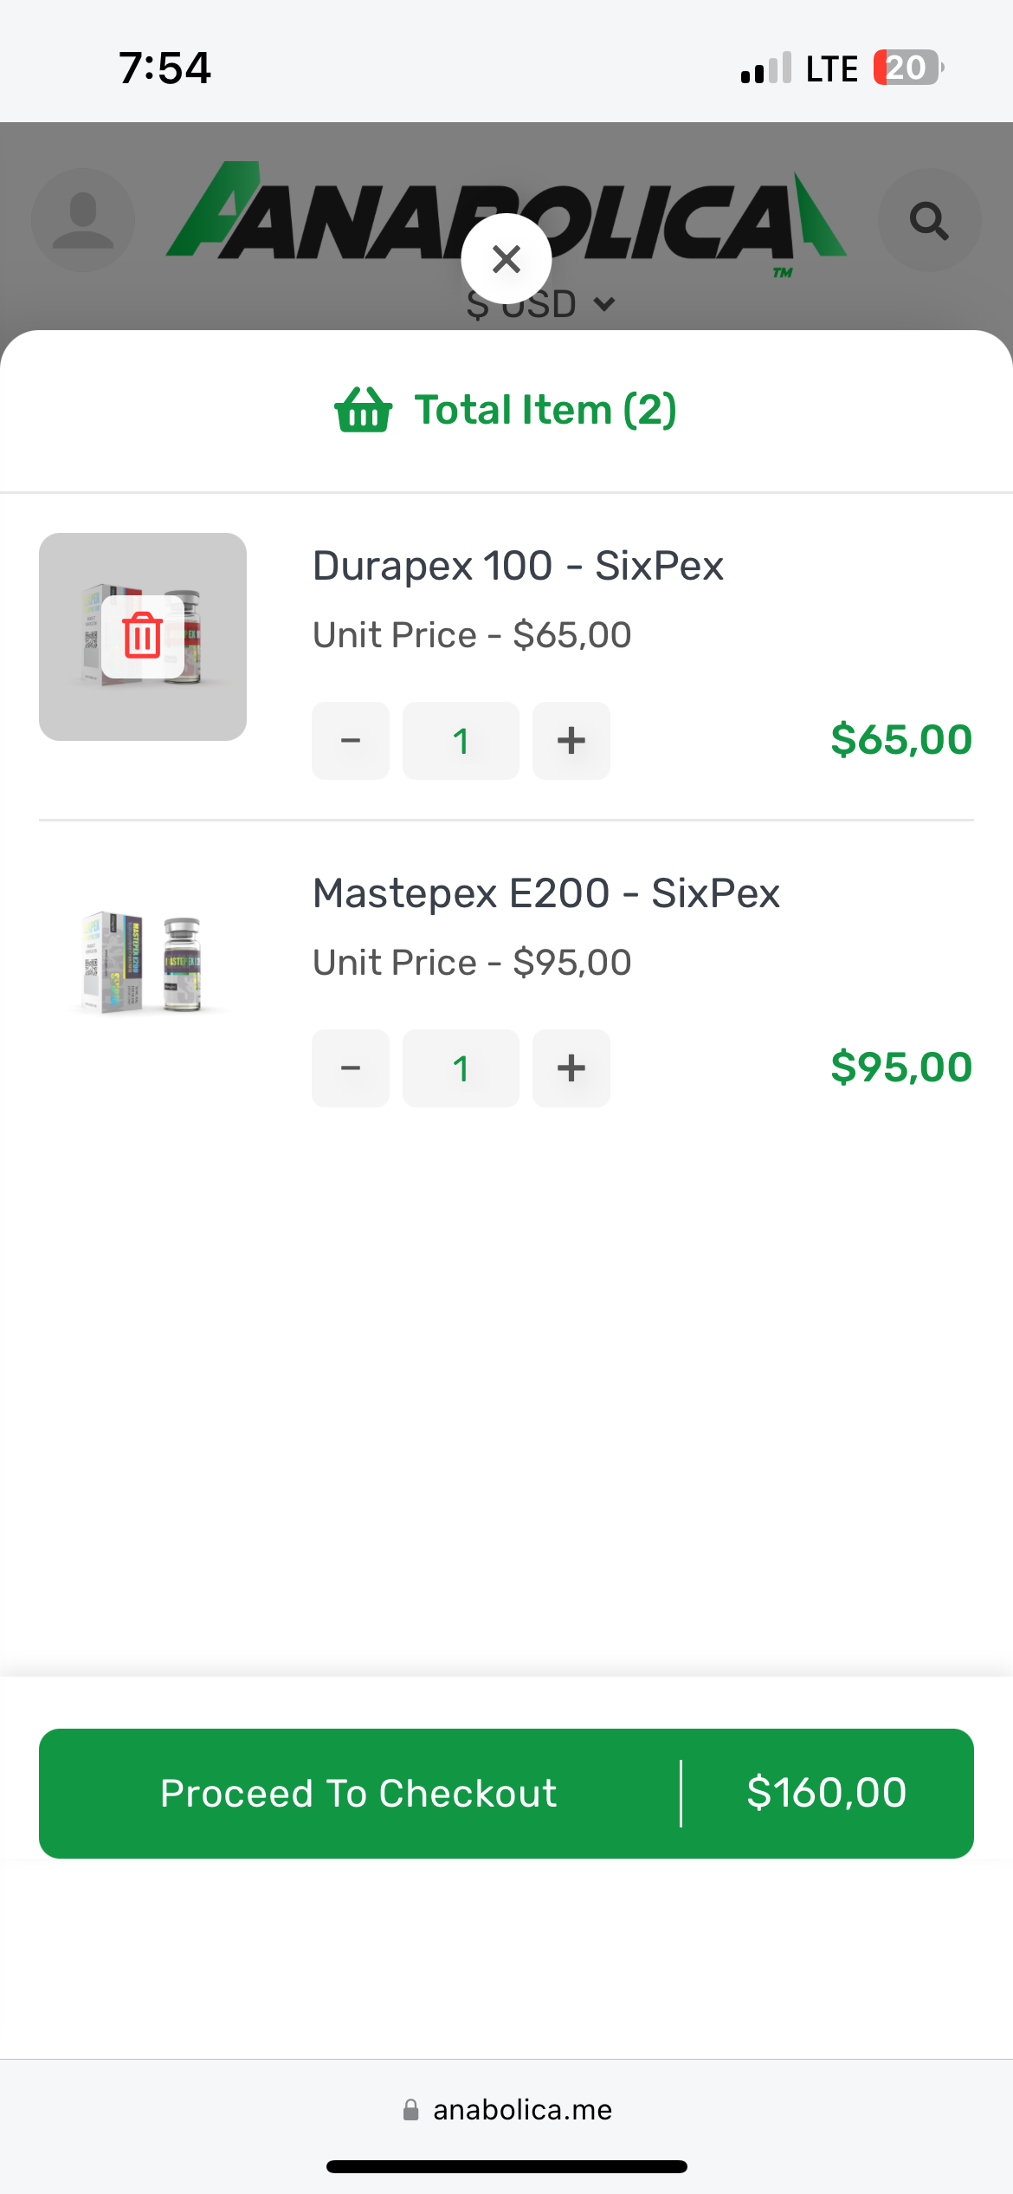Increase Mastepex E200 quantity with plus
This screenshot has width=1013, height=2194.
coord(571,1068)
